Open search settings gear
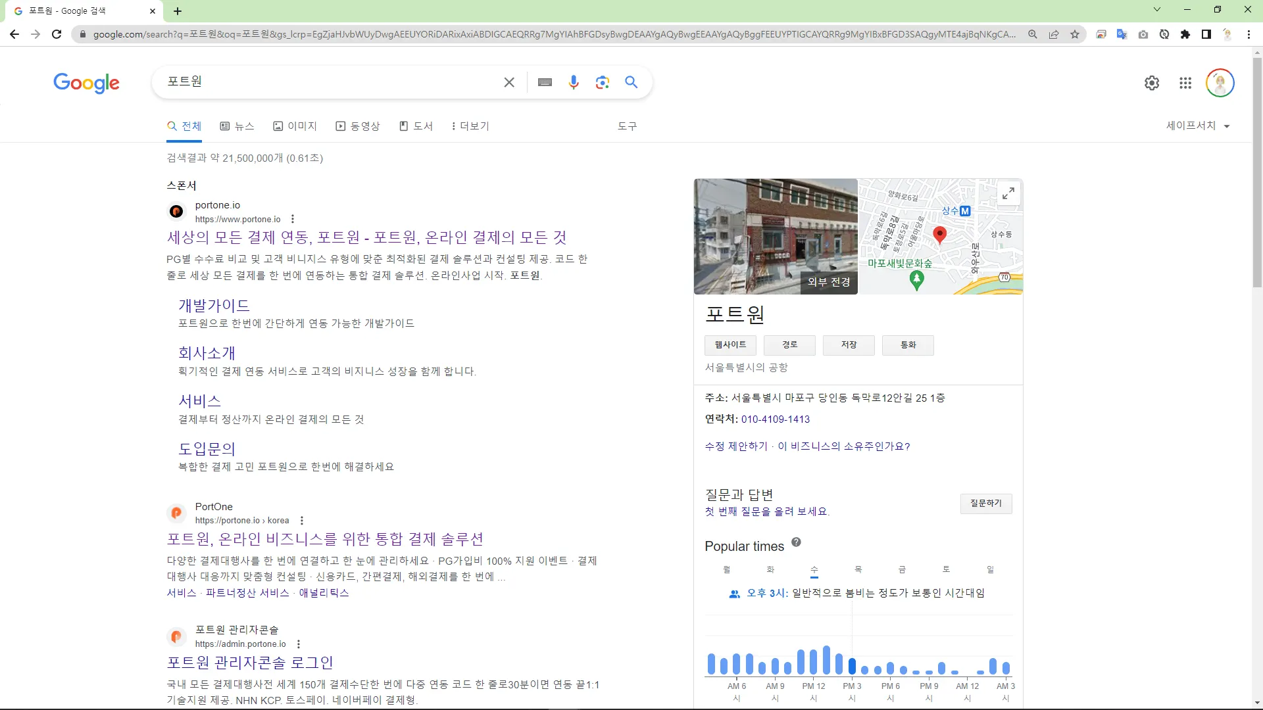1263x710 pixels. [1152, 83]
